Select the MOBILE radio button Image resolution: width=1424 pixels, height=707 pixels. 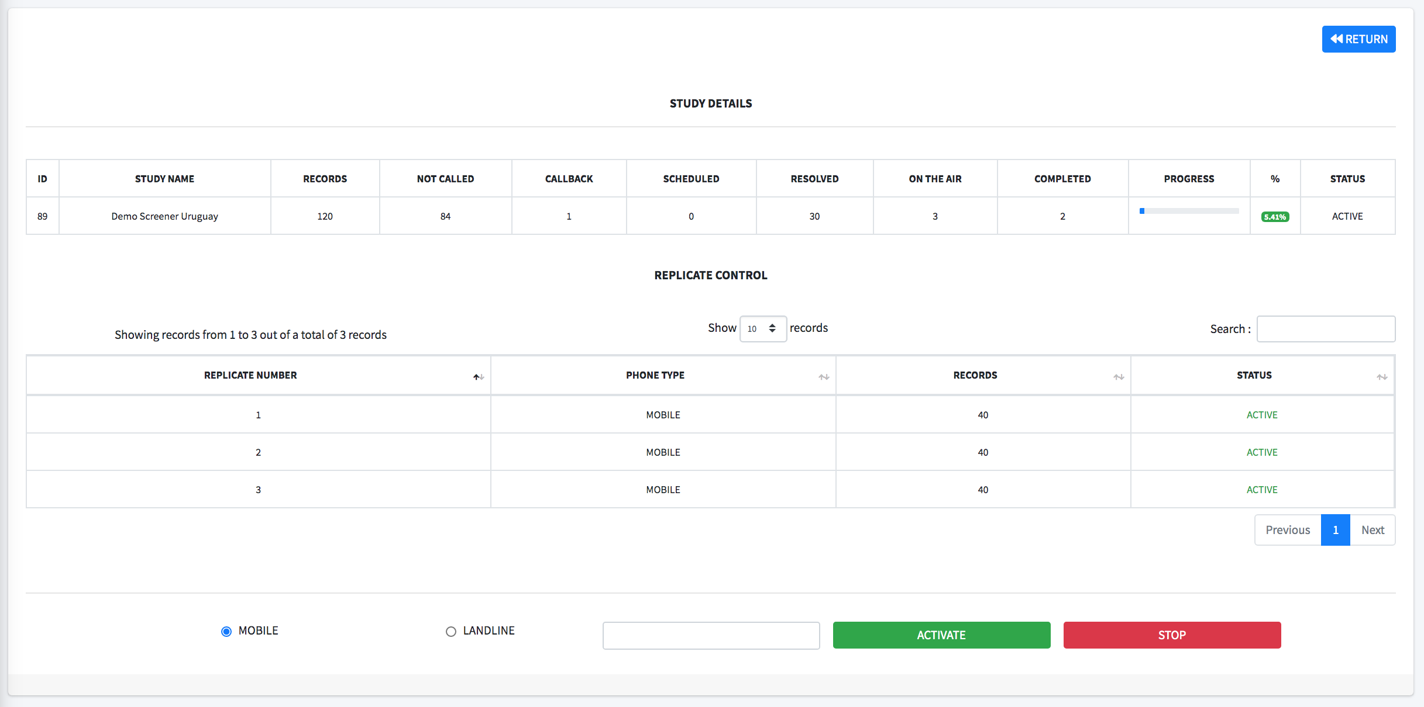click(x=226, y=632)
